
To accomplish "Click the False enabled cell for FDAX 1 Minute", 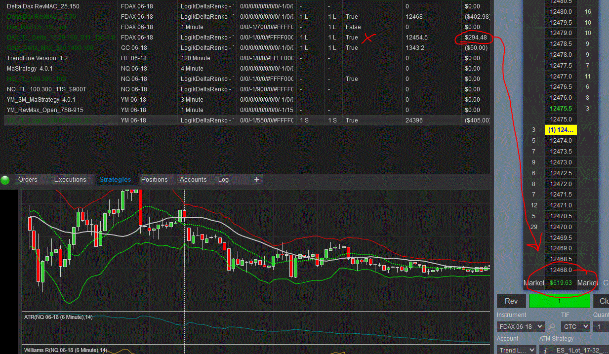I will (353, 27).
